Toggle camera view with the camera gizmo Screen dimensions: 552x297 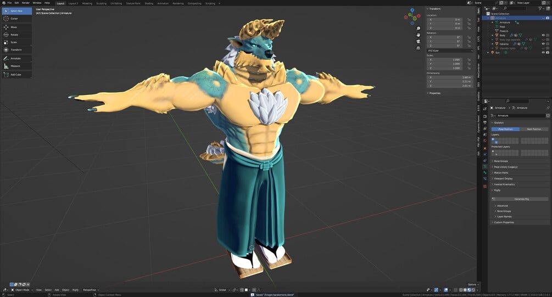[x=418, y=42]
